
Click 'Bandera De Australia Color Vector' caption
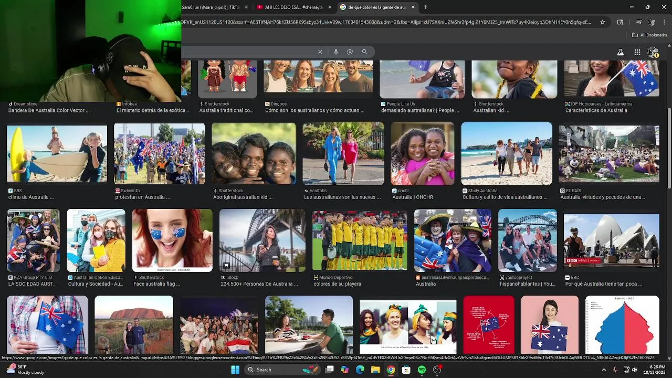49,110
